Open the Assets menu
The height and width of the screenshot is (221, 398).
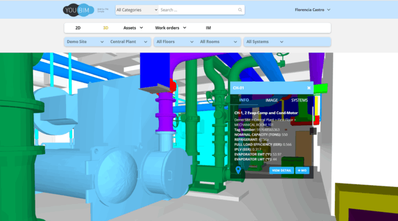[x=133, y=28]
